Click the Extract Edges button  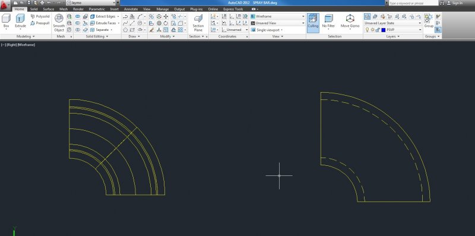tap(104, 17)
